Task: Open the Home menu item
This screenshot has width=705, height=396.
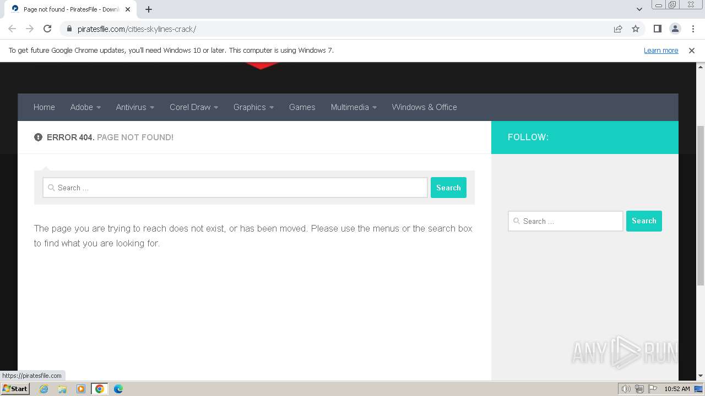Action: tap(44, 107)
